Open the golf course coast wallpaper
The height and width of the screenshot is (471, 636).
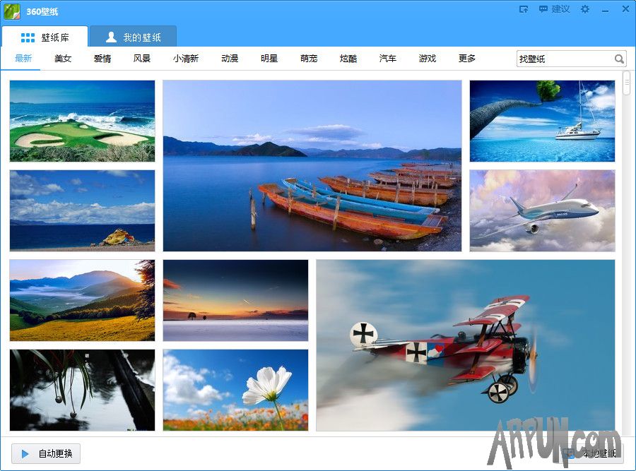83,121
